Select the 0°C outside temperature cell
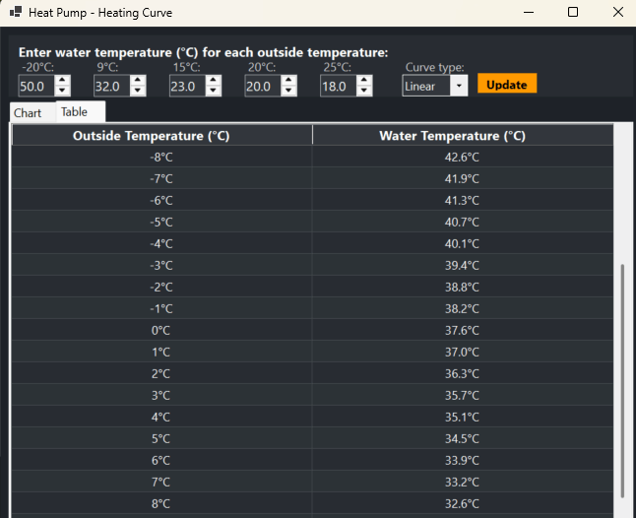636x518 pixels. [x=161, y=330]
